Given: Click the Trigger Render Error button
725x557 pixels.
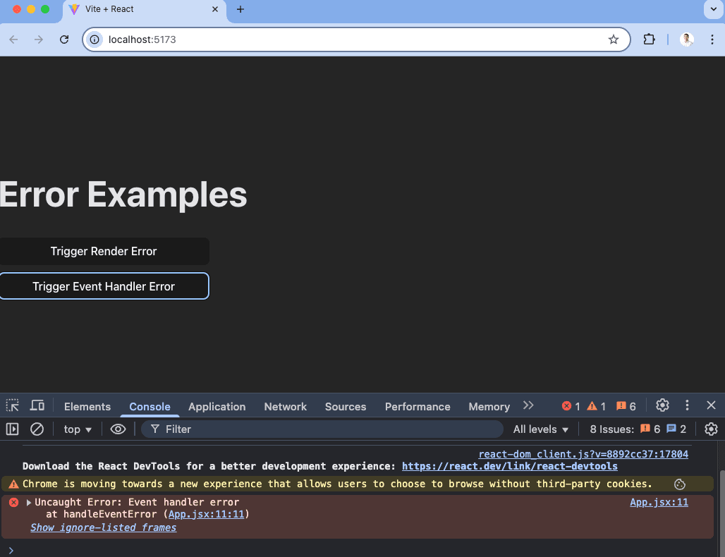Looking at the screenshot, I should [x=104, y=251].
